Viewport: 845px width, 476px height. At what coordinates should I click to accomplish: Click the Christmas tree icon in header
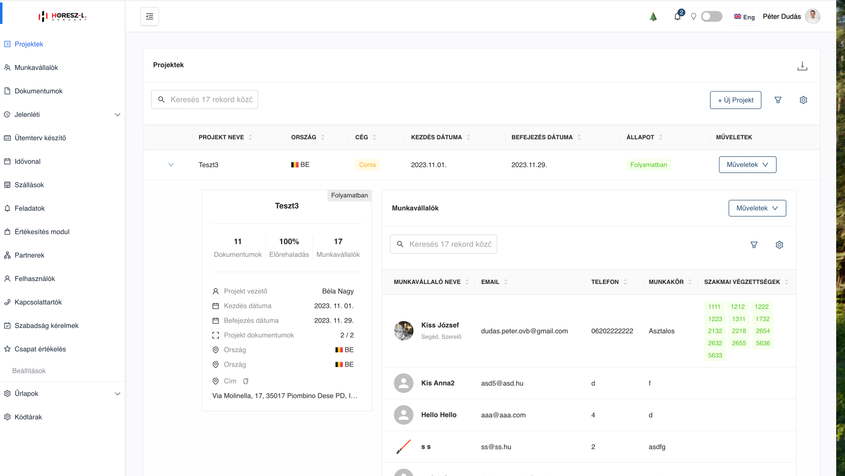point(653,17)
